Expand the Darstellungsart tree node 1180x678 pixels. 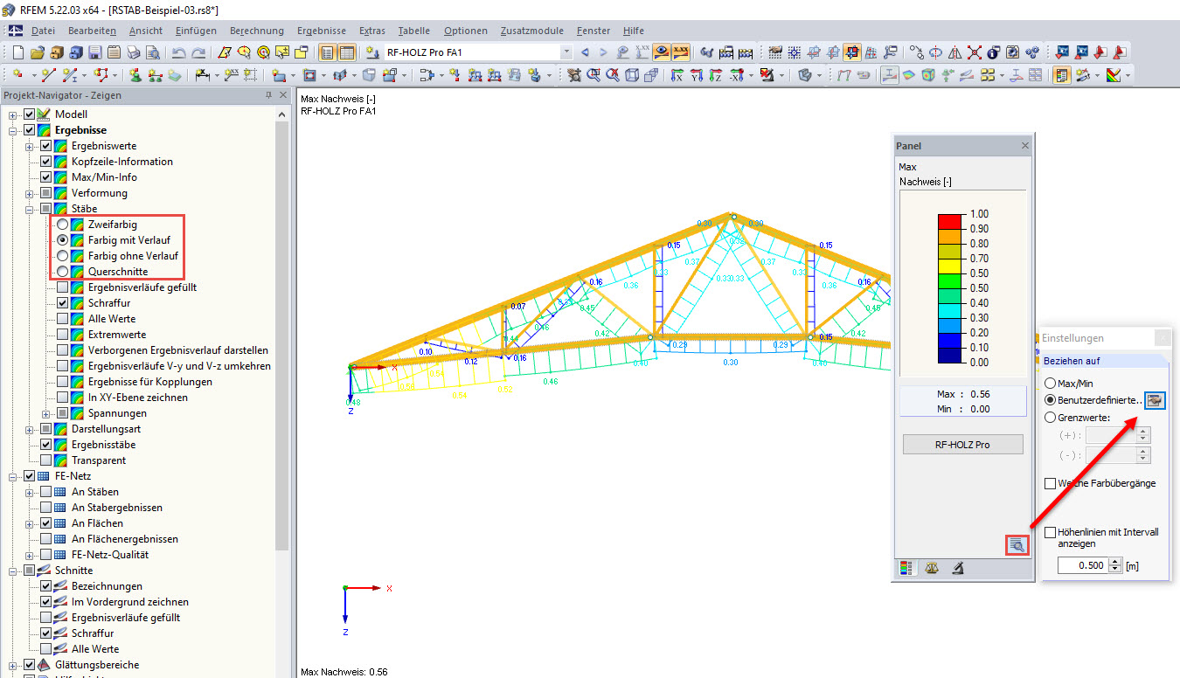(x=30, y=429)
